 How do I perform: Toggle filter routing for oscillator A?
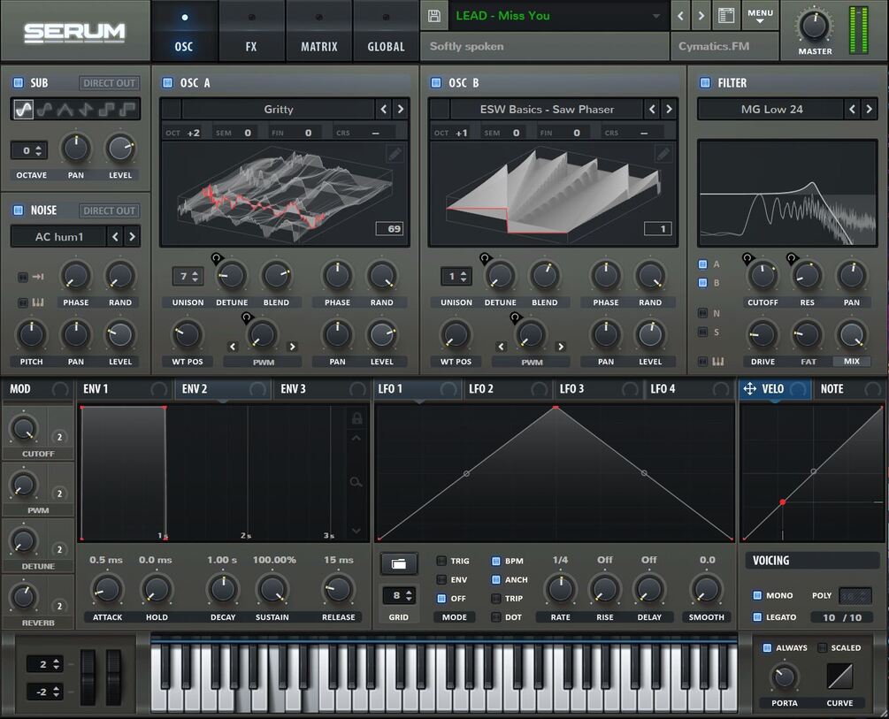703,264
